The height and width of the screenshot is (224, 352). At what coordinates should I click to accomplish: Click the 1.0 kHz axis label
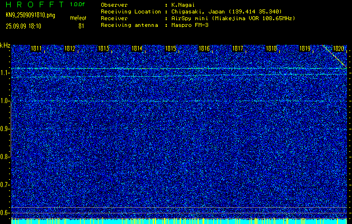(x=4, y=101)
